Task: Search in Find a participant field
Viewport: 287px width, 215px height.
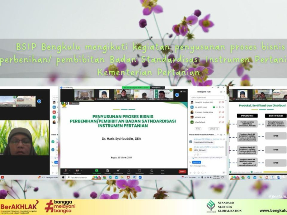Action: click(x=207, y=97)
